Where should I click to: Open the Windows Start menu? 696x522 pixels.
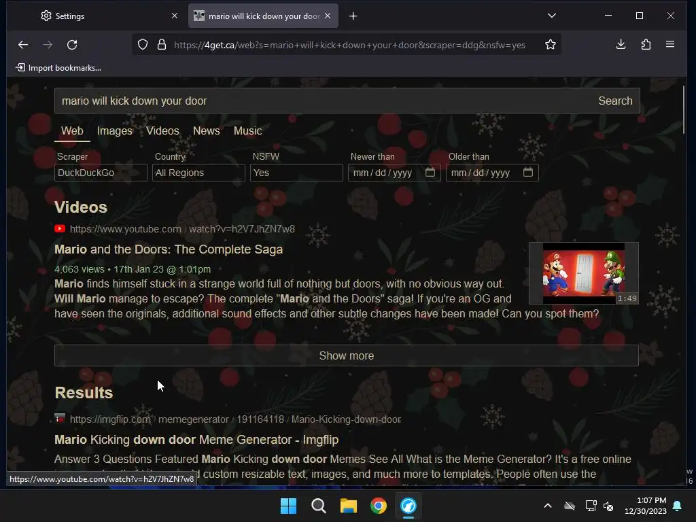(288, 506)
